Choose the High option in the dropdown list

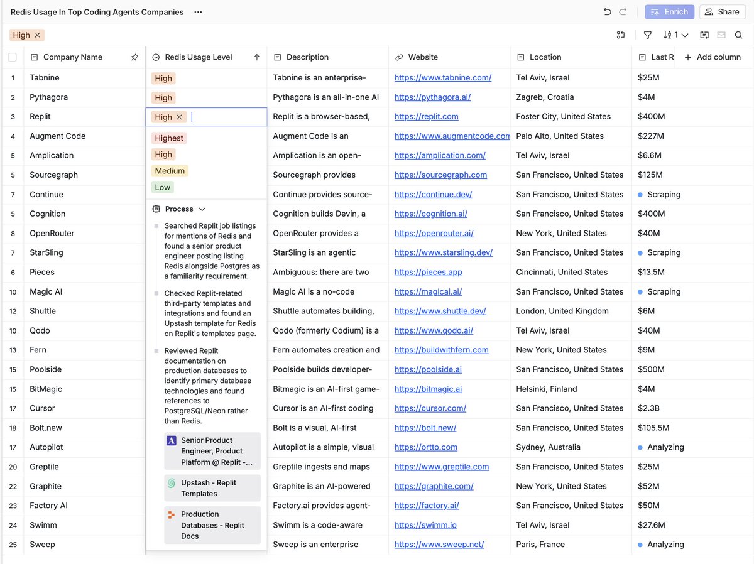pos(163,155)
